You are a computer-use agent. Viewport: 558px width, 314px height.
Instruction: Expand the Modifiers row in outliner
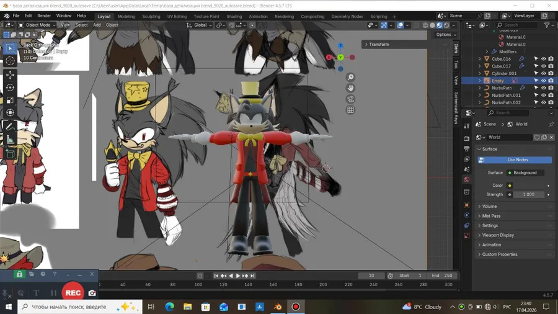487,52
